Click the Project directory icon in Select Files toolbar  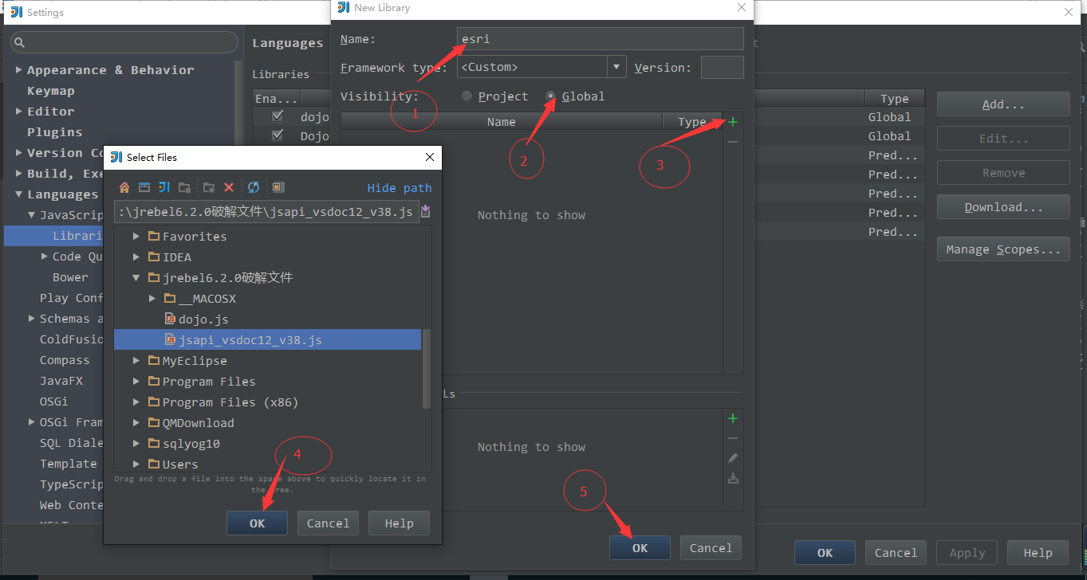pos(164,187)
